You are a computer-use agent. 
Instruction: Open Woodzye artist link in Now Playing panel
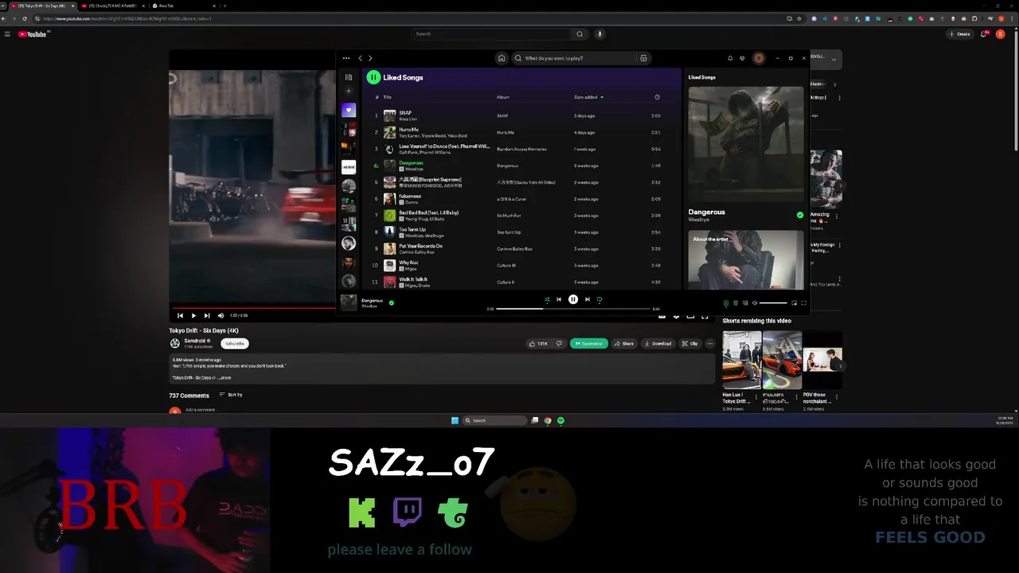698,220
